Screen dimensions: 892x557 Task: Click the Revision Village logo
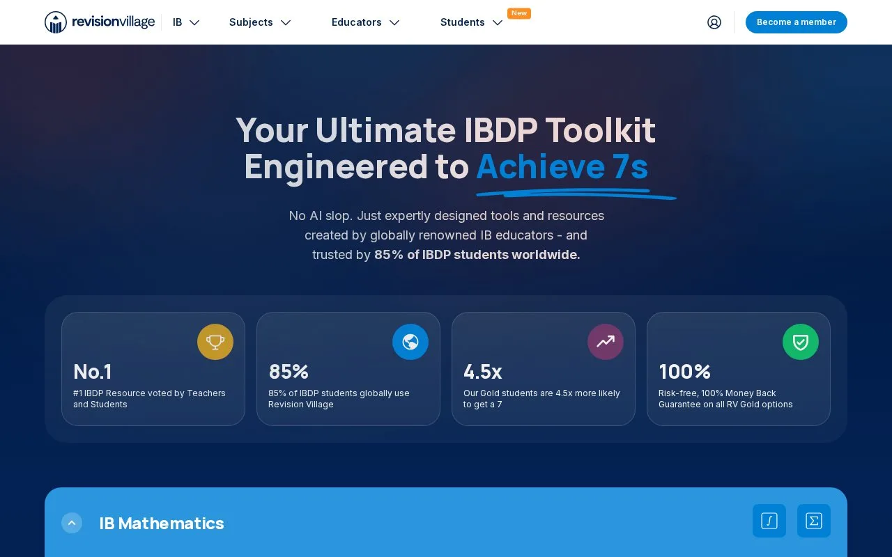click(100, 22)
